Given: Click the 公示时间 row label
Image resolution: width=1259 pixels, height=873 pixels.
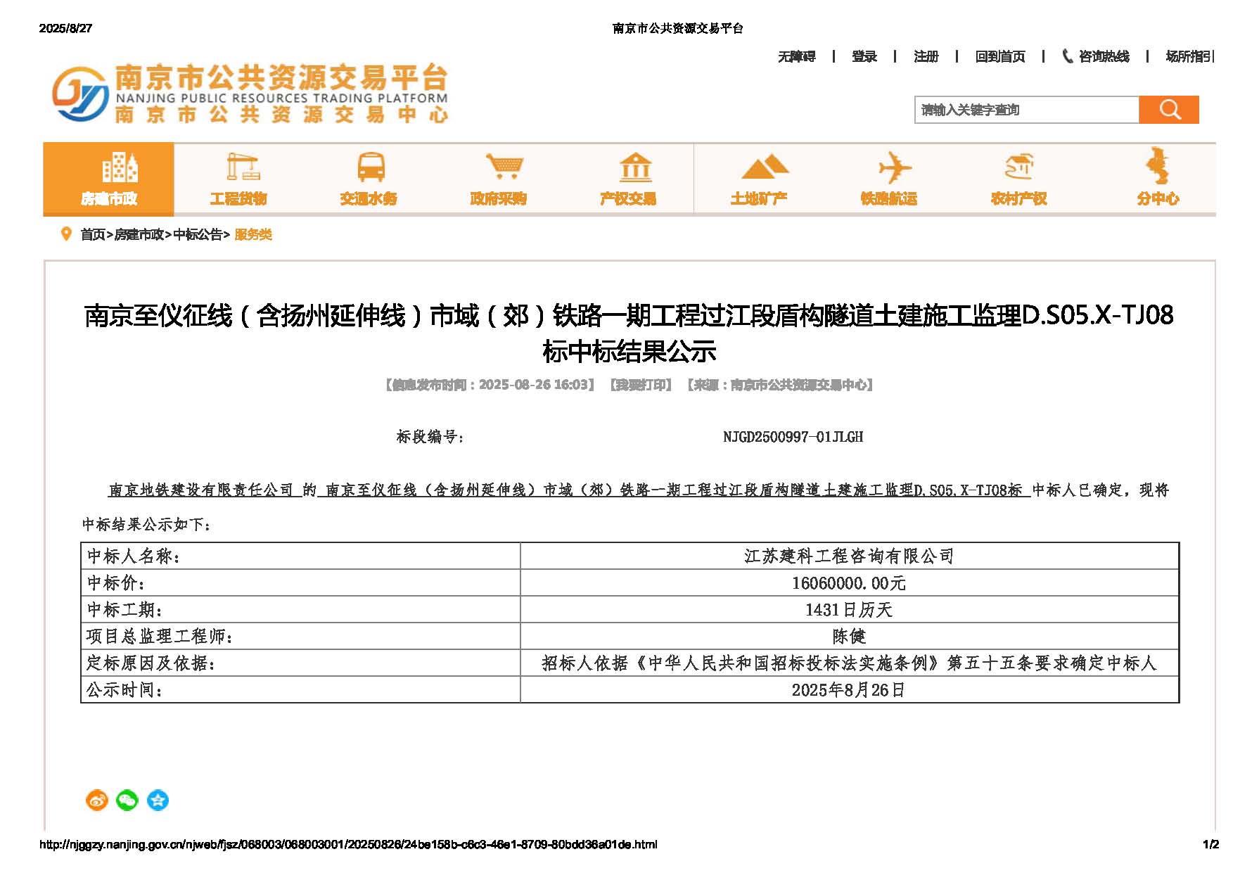Looking at the screenshot, I should pos(125,690).
